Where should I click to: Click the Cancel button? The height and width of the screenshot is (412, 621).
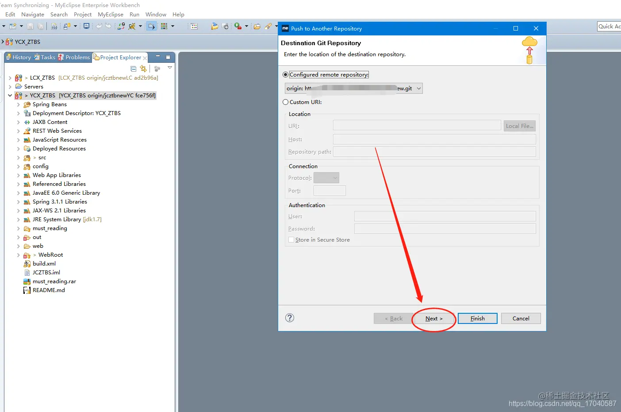[x=521, y=319]
